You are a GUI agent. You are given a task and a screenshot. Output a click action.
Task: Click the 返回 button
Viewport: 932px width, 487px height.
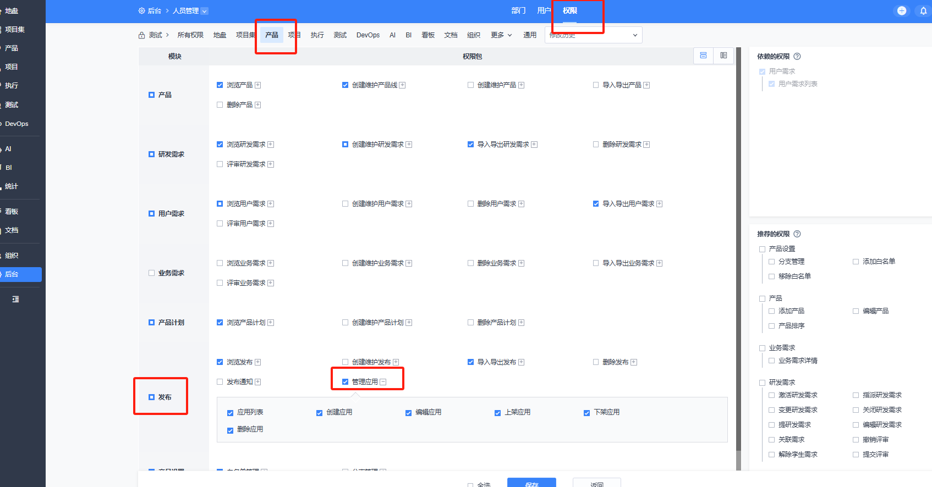[x=597, y=483]
